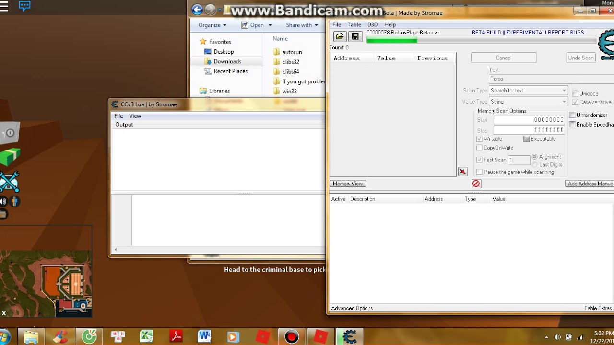
Task: Click the safe icon in the game
Action: [x=9, y=133]
